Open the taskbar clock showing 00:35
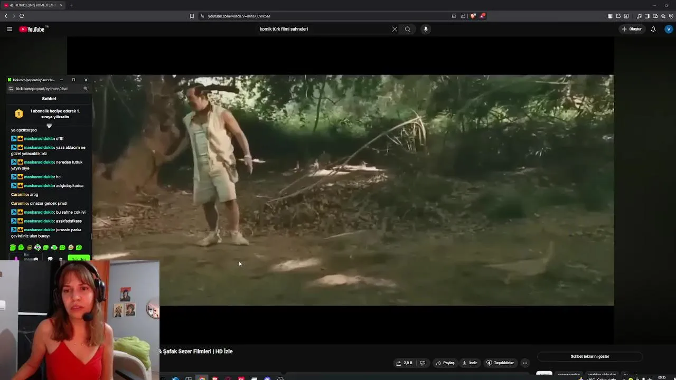The width and height of the screenshot is (676, 380). (x=662, y=378)
